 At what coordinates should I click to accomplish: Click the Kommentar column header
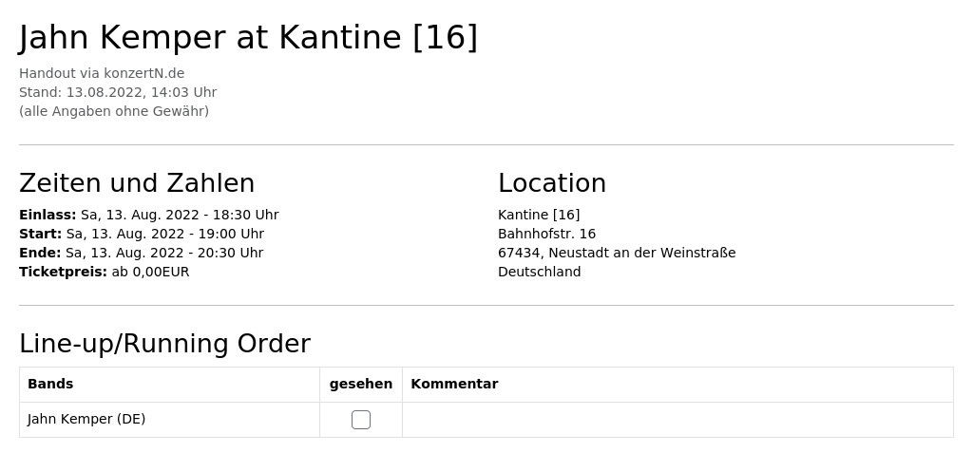pos(454,384)
